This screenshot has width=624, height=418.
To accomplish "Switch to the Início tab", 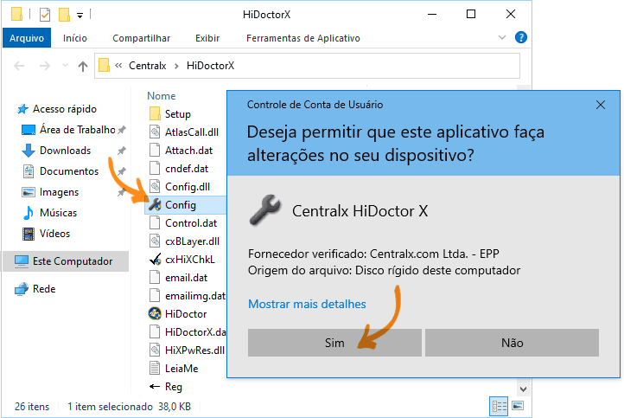I will [75, 38].
